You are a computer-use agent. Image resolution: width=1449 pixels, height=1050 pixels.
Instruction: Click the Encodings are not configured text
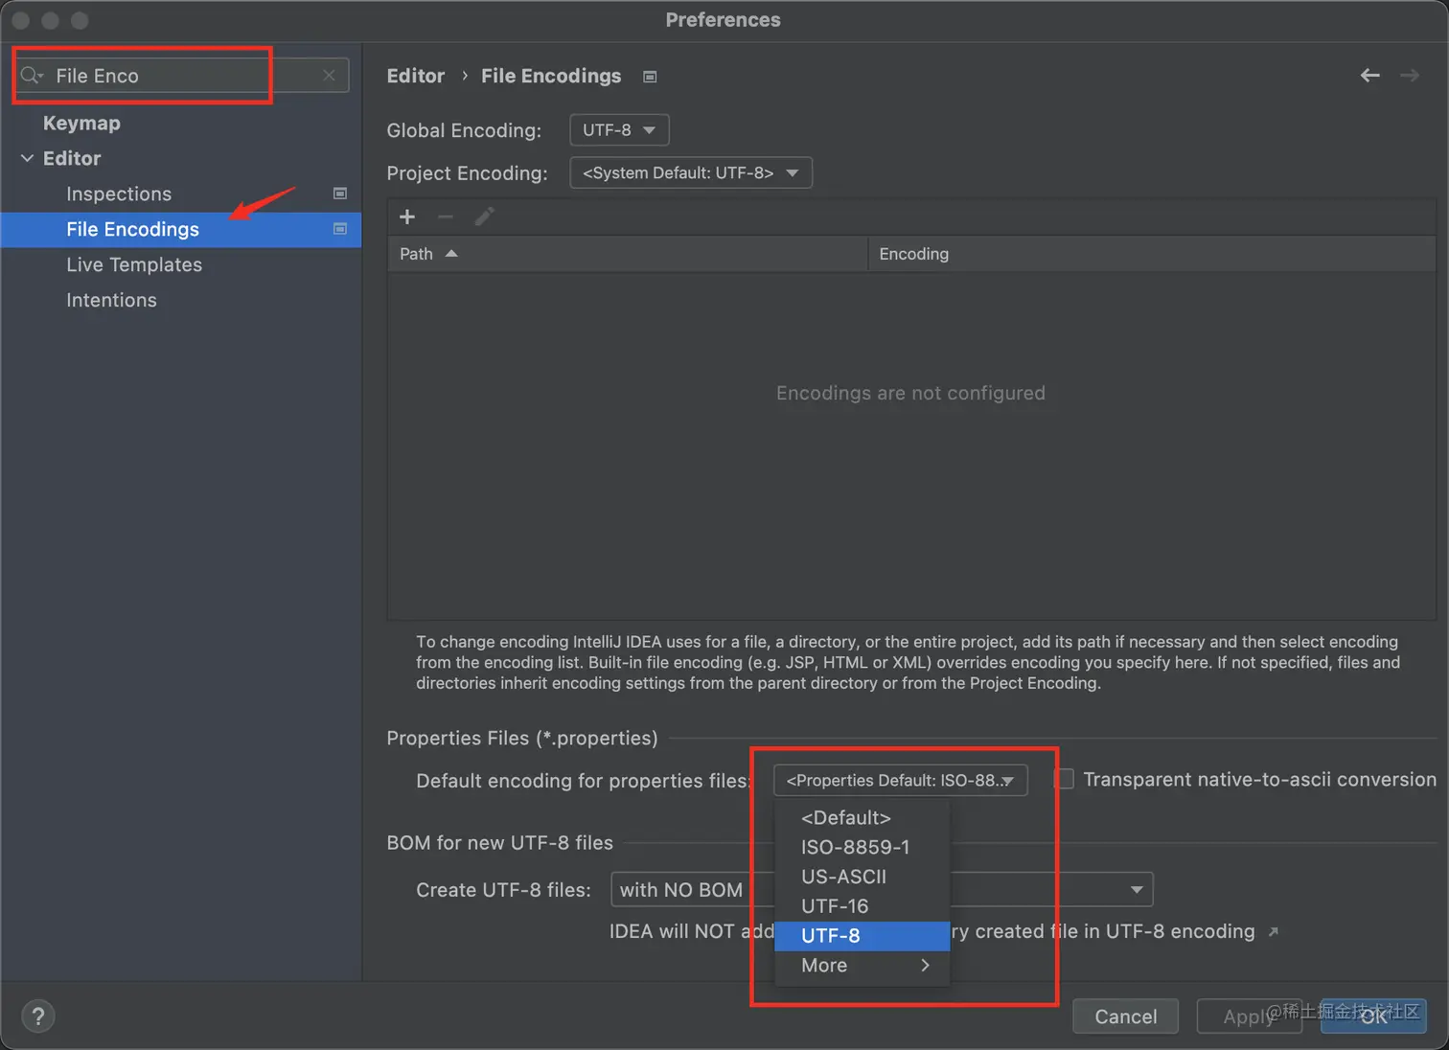pyautogui.click(x=910, y=393)
